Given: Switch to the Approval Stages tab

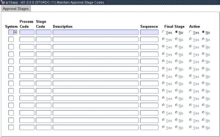Looking at the screenshot, I should (x=15, y=9).
